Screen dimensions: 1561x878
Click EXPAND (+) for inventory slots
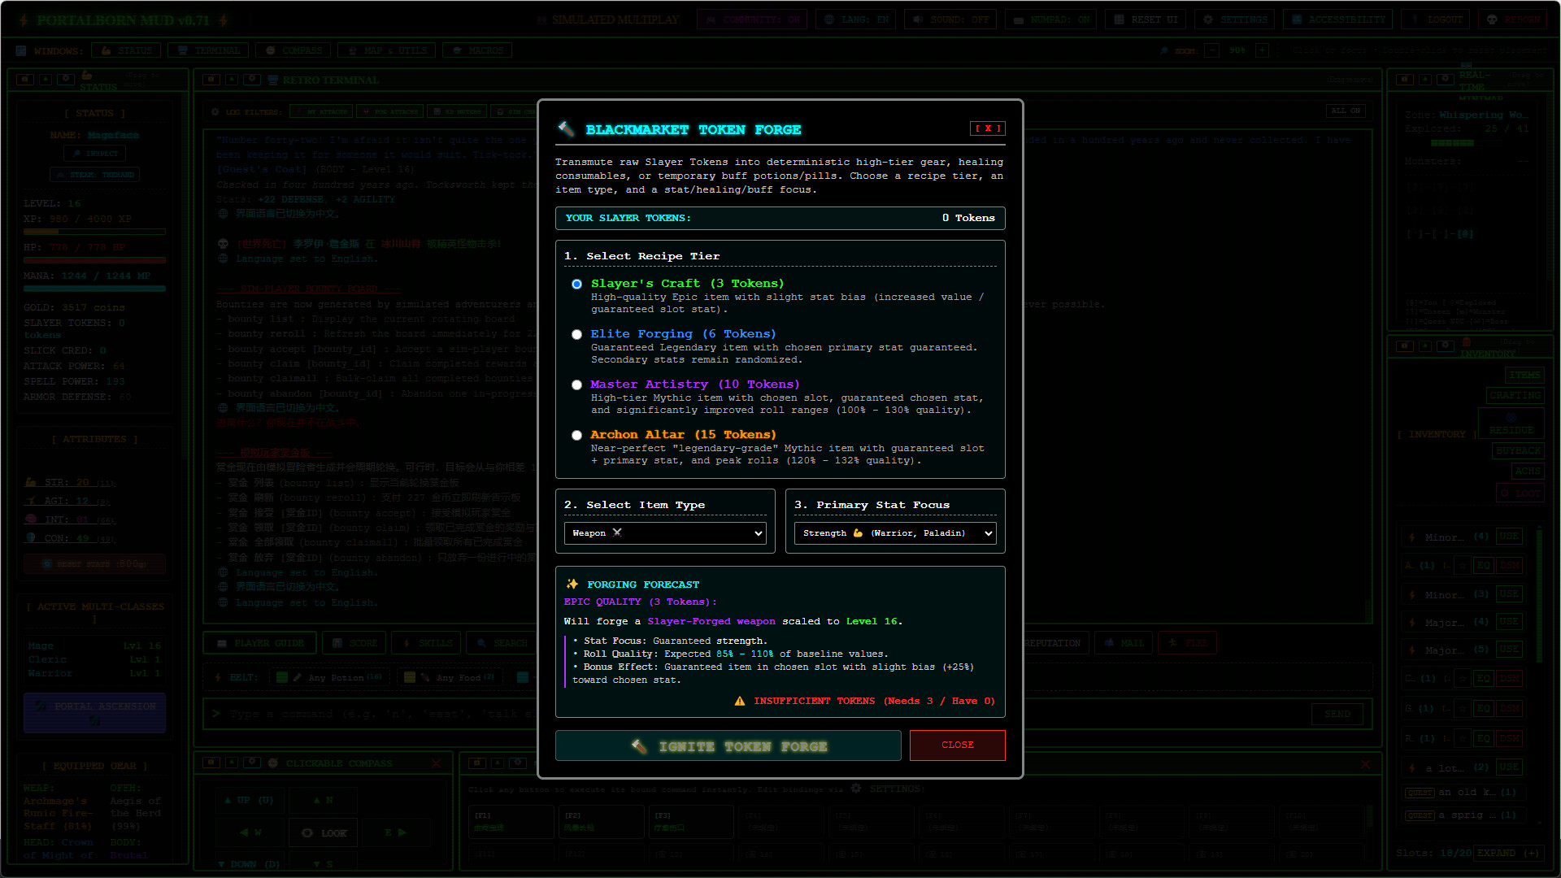(x=1509, y=853)
